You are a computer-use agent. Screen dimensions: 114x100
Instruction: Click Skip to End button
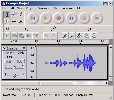pos(97,18)
